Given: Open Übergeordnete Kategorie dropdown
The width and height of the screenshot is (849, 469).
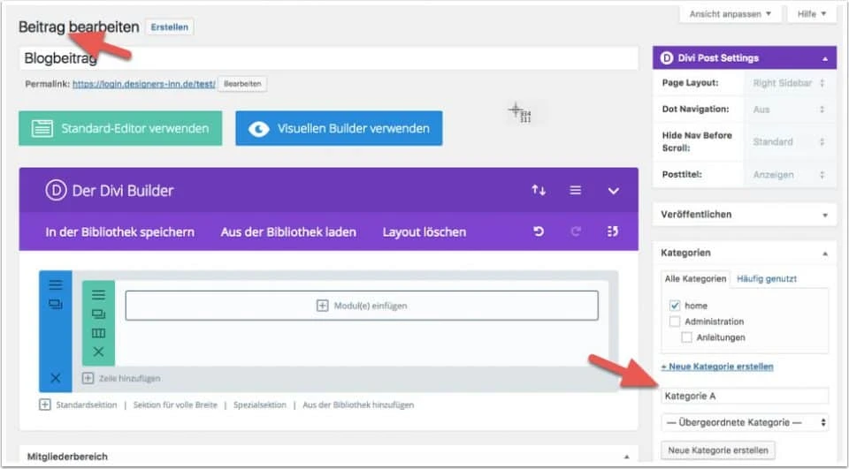Looking at the screenshot, I should click(745, 422).
